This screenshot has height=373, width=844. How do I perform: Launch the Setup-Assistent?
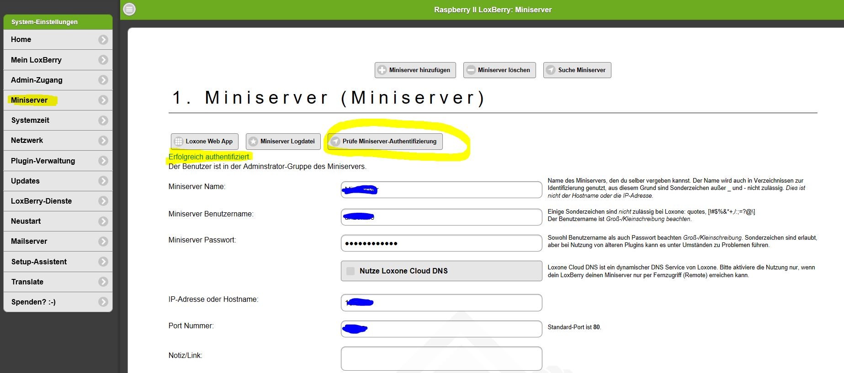(x=58, y=262)
